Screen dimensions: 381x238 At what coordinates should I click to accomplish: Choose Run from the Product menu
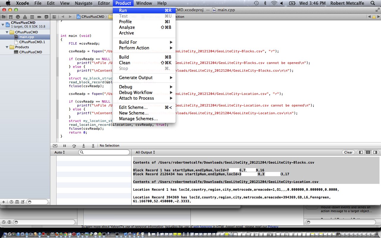click(x=144, y=10)
